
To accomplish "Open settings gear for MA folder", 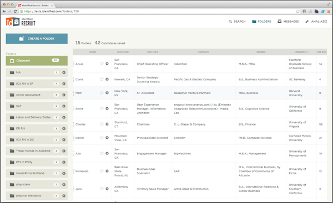I will pyautogui.click(x=64, y=72).
